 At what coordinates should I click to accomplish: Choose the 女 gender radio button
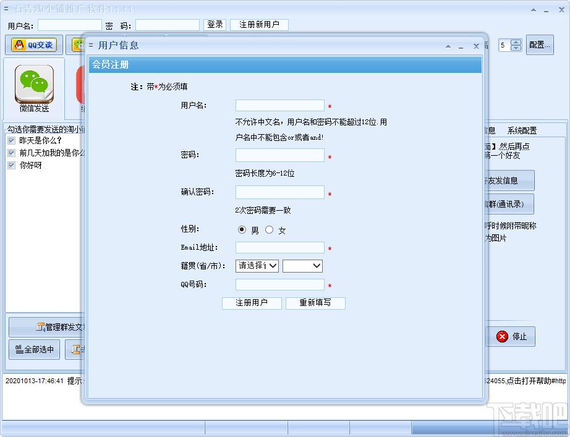[x=269, y=230]
